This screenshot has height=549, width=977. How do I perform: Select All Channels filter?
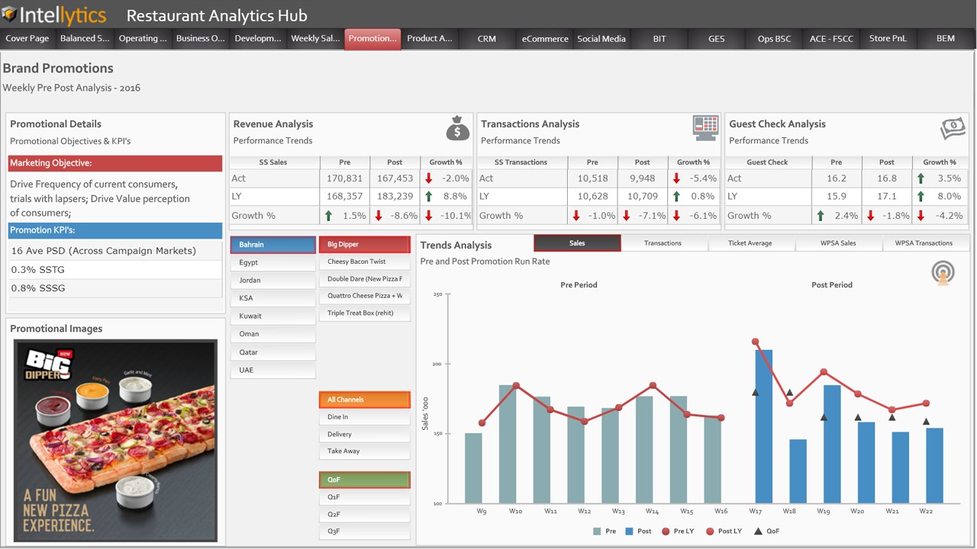click(x=364, y=400)
